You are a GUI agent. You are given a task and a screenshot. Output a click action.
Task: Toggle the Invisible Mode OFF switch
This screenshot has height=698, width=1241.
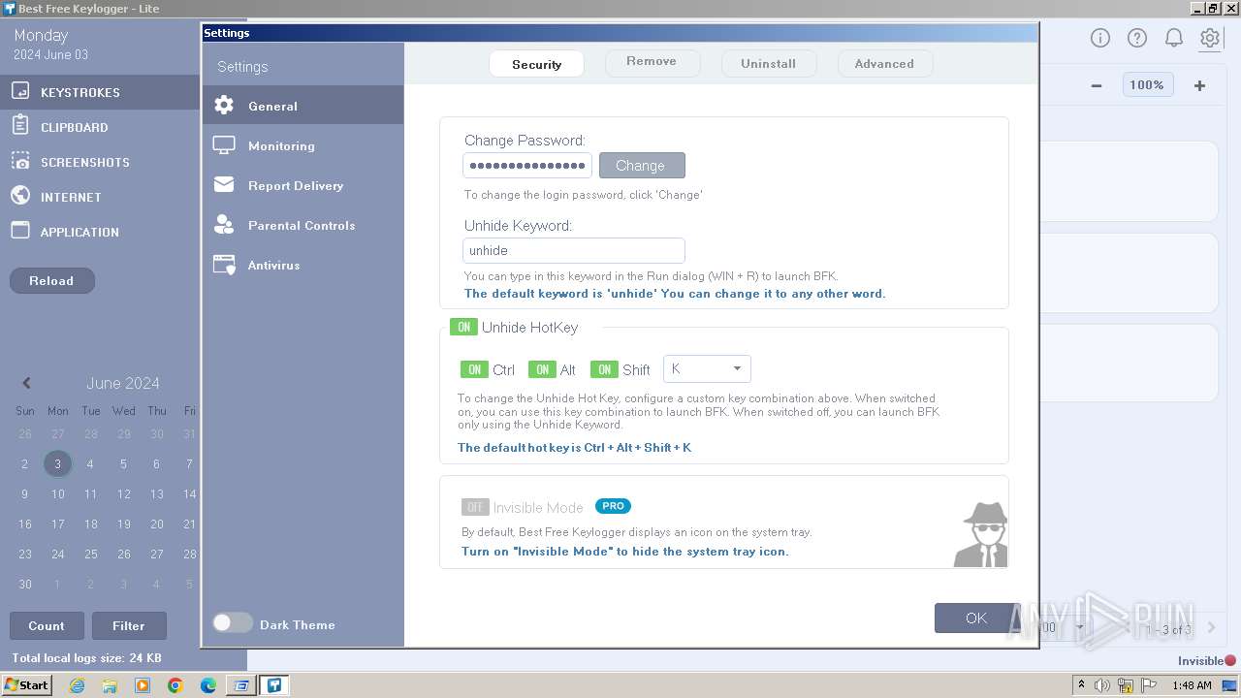click(x=475, y=507)
